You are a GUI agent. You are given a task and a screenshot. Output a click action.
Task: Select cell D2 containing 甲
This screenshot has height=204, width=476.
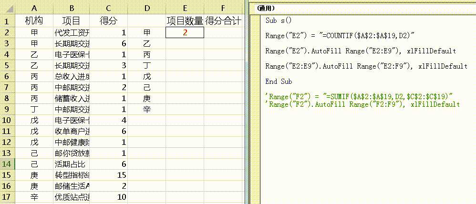(x=147, y=32)
